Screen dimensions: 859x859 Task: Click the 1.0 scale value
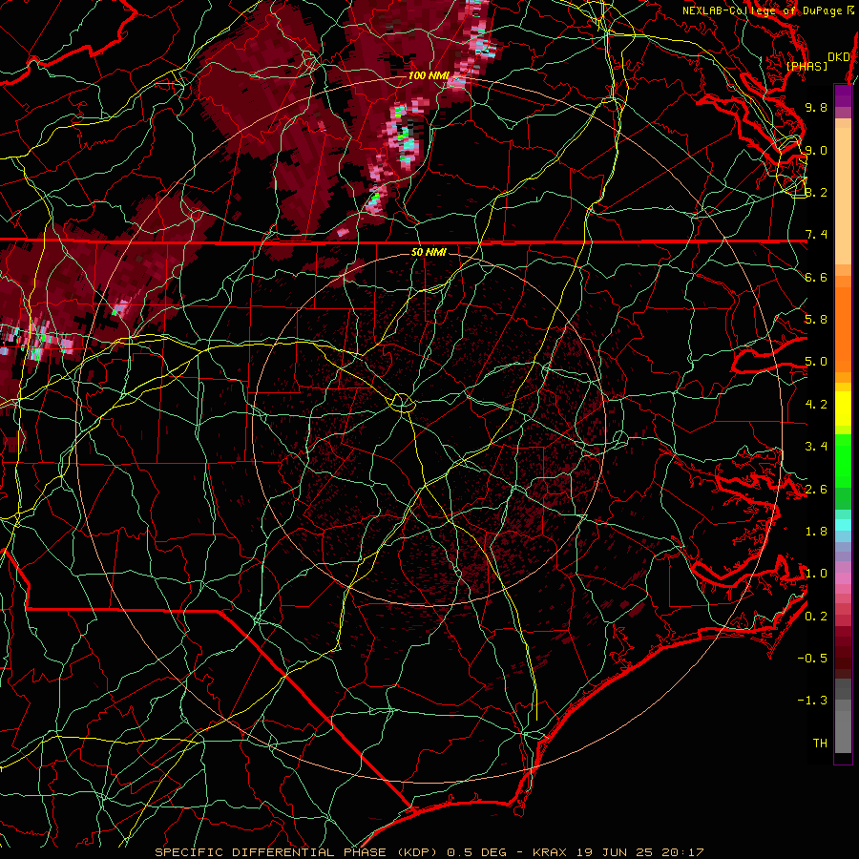(816, 574)
